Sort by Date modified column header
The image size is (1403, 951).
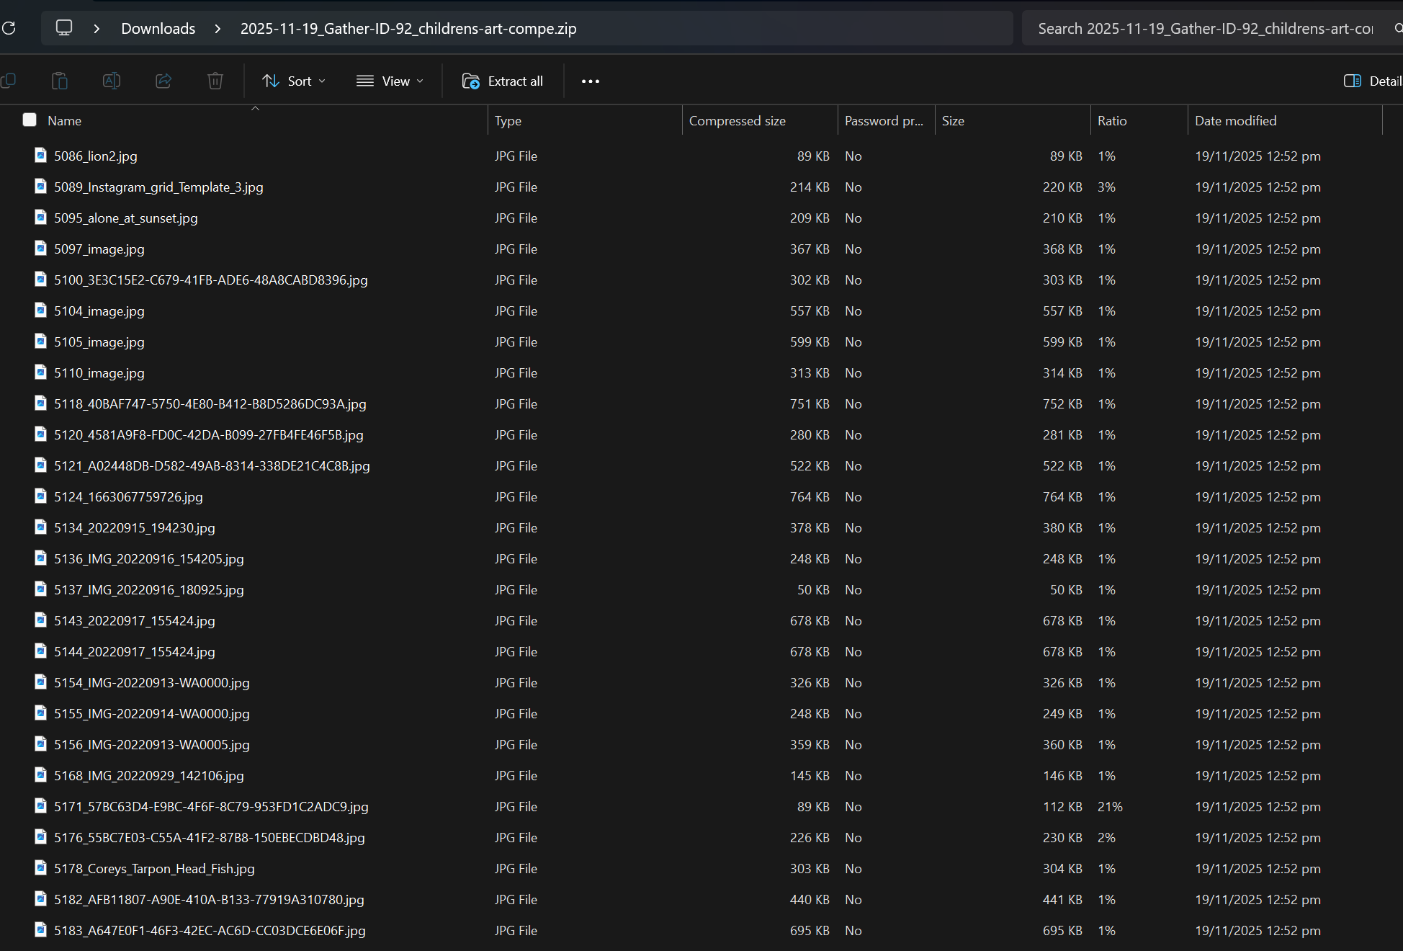tap(1235, 120)
